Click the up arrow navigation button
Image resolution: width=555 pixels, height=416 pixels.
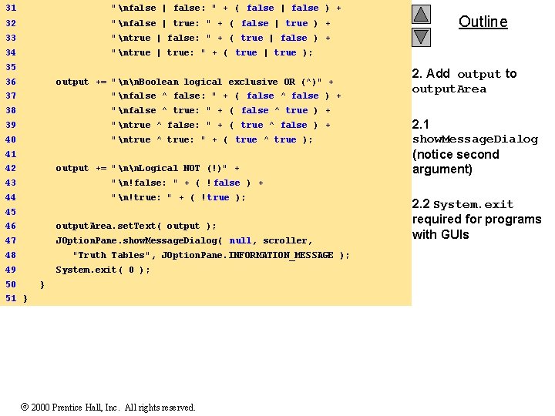click(x=421, y=15)
